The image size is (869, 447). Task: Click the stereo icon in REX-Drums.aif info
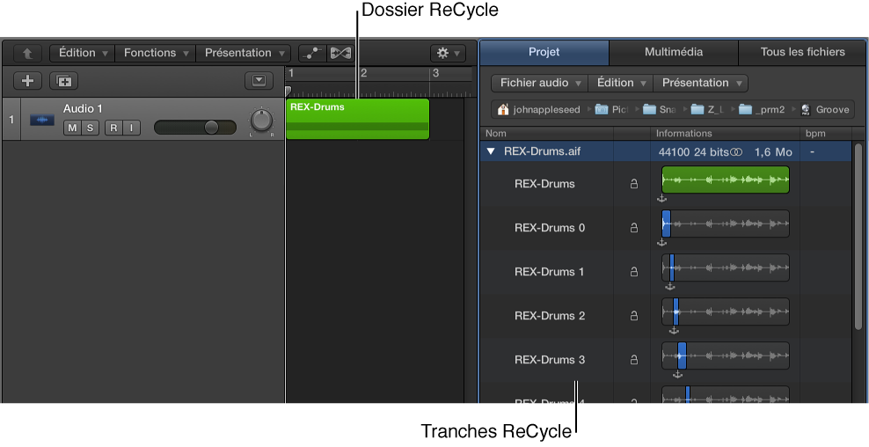click(736, 152)
